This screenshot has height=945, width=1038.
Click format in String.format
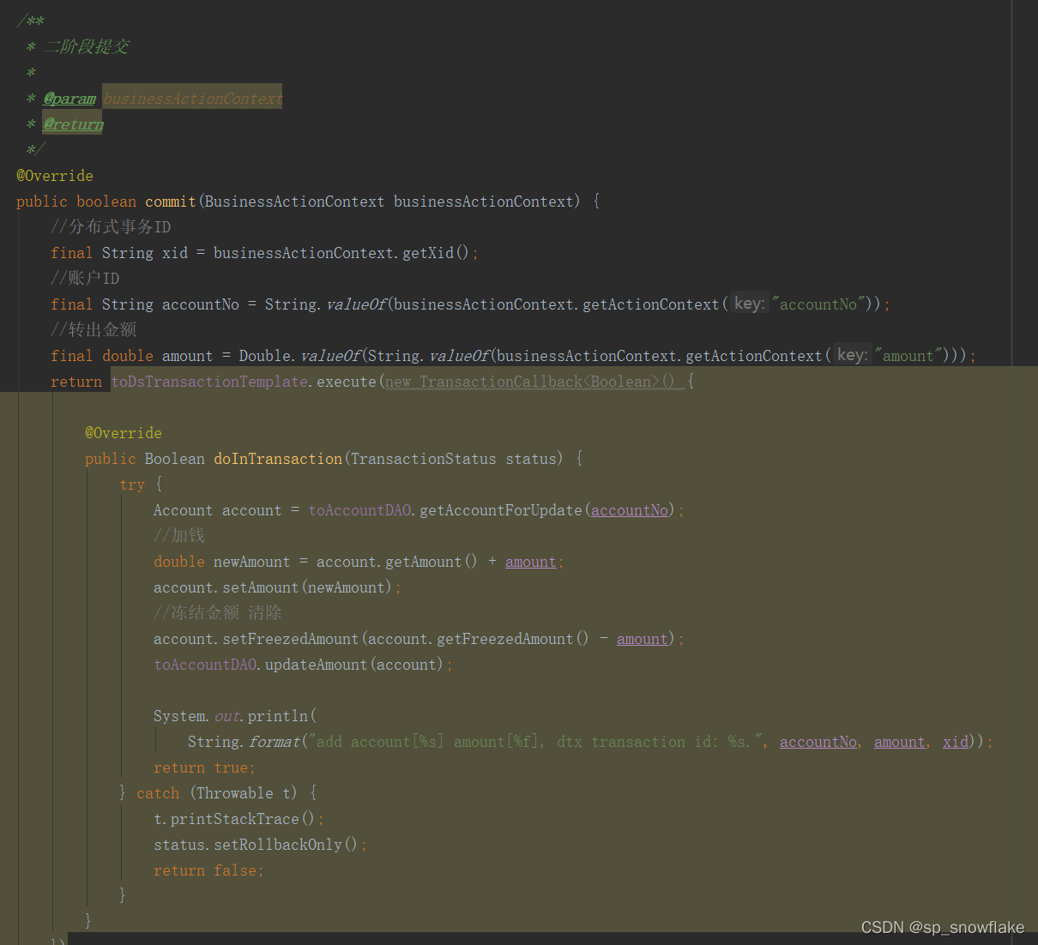pos(275,742)
